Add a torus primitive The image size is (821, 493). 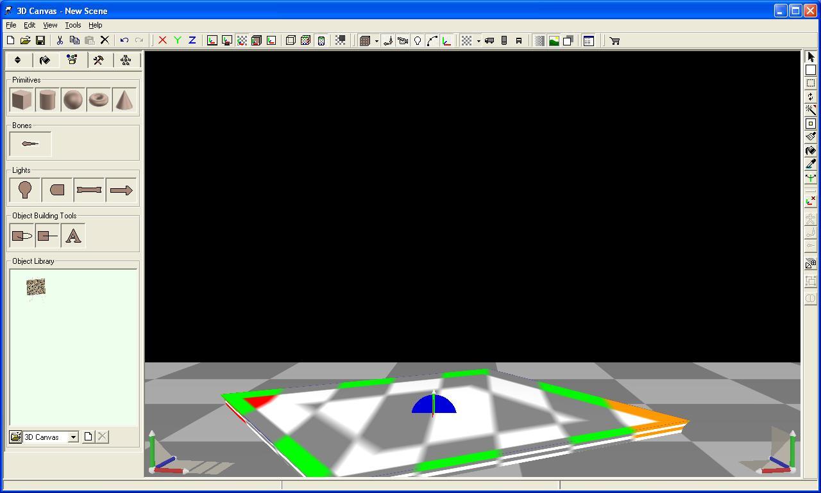(99, 100)
